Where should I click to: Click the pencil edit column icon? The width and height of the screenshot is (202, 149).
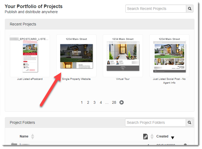coord(146,137)
